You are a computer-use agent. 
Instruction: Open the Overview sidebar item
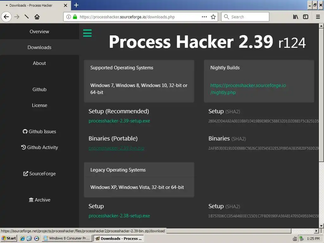[39, 32]
